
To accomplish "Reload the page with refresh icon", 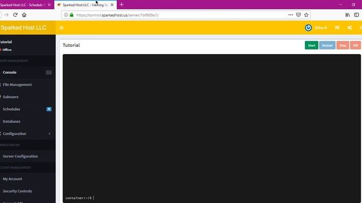I will click(15, 15).
